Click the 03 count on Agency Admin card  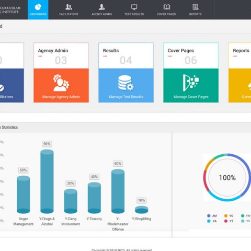(x=61, y=61)
